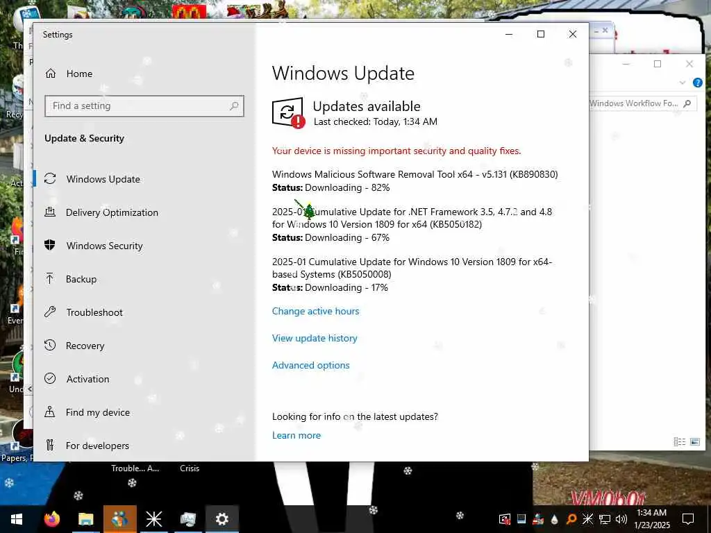Image resolution: width=711 pixels, height=533 pixels.
Task: Click the Find my device person icon
Action: (x=50, y=412)
